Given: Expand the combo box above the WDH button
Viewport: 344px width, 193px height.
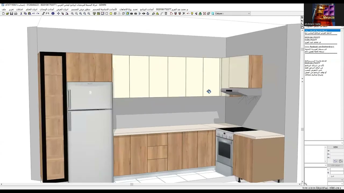Looking at the screenshot, I should point(324,143).
